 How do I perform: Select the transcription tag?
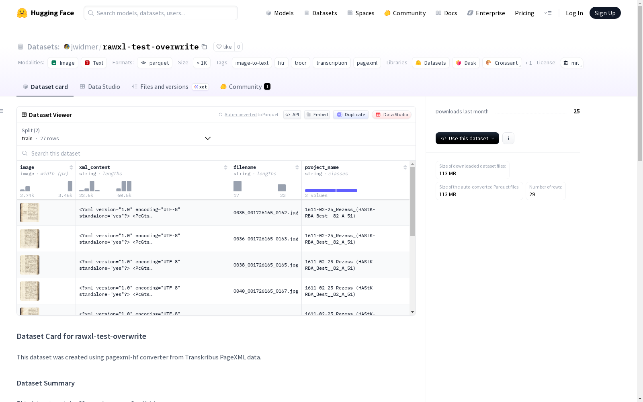[332, 63]
